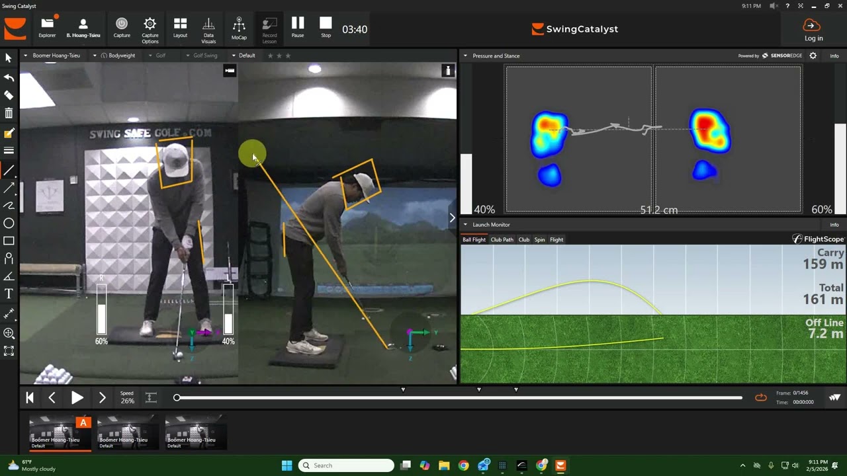
Task: Select the text annotation tool
Action: (9, 294)
